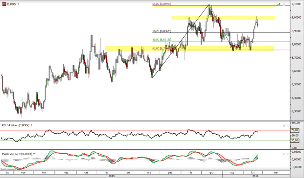This screenshot has height=178, width=304.
Task: Open the EURSEK symbol dropdown arrow
Action: (x=19, y=4)
